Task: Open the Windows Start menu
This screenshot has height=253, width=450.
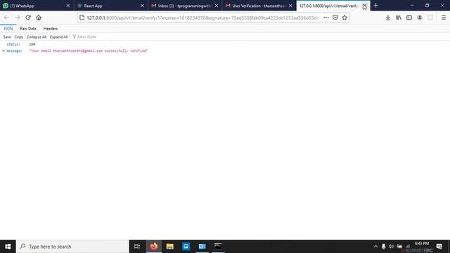Action: pyautogui.click(x=8, y=247)
